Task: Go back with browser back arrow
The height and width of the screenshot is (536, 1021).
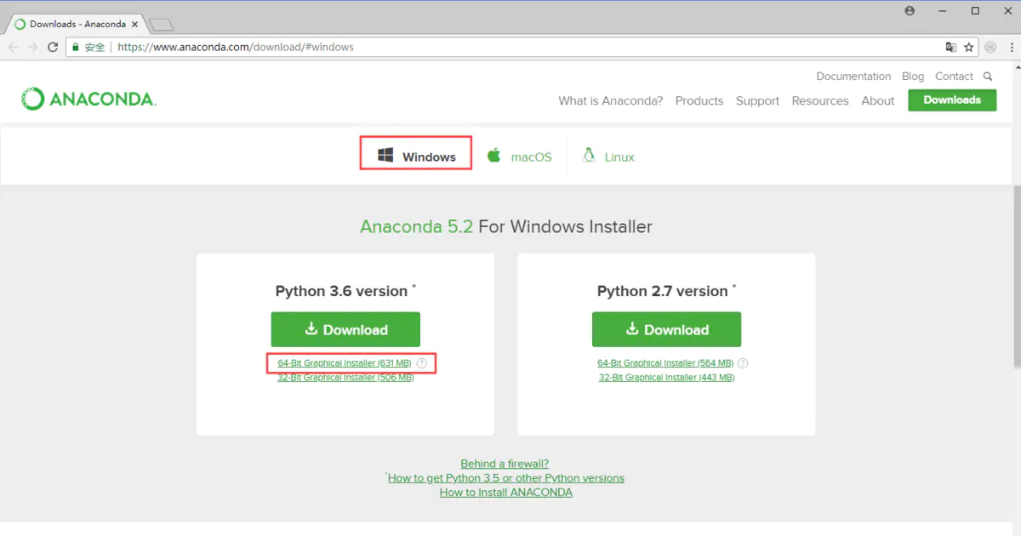Action: click(14, 47)
